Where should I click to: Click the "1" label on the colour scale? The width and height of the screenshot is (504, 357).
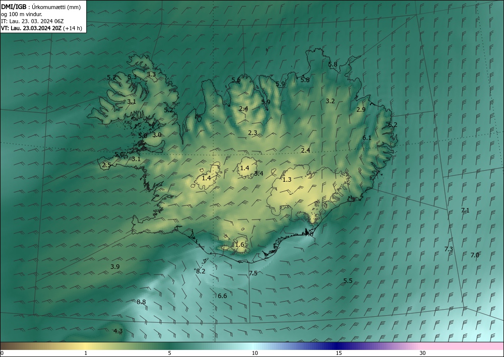[86, 353]
